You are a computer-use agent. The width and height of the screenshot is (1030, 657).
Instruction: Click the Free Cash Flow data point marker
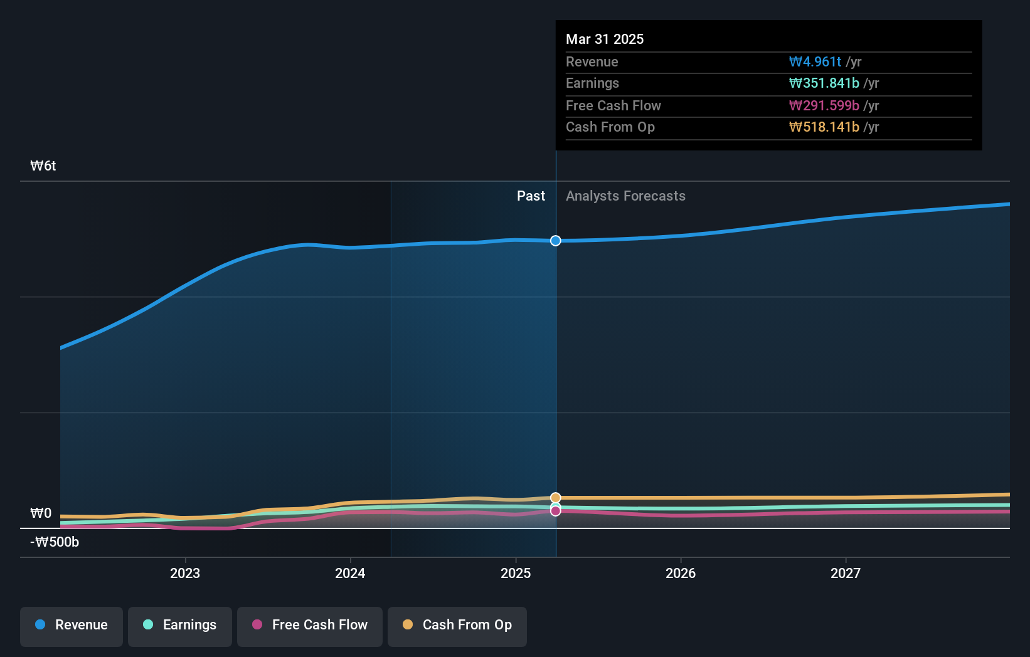point(556,511)
